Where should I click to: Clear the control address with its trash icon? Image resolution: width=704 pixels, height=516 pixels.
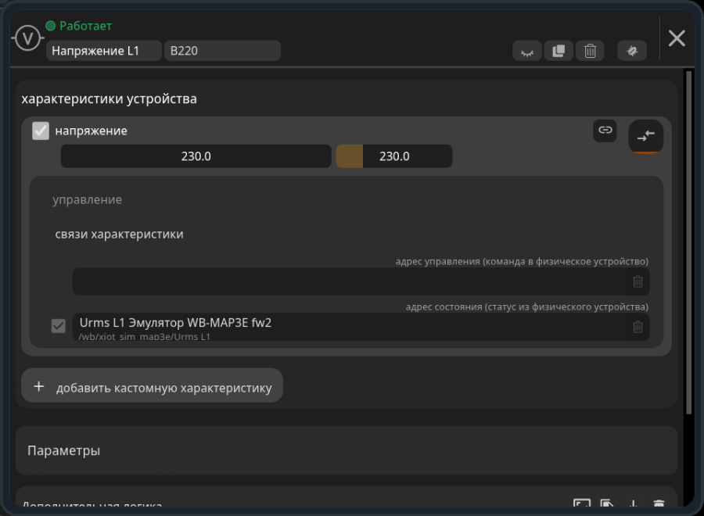[638, 281]
